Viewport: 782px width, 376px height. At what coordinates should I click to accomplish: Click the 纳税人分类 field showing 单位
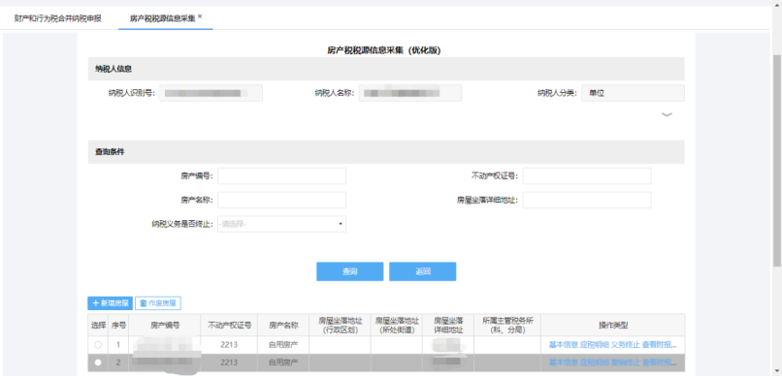click(x=633, y=93)
